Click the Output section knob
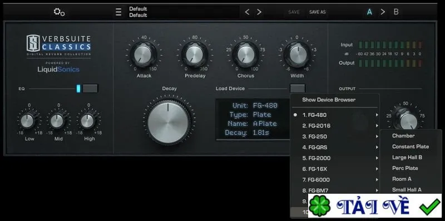445x221 pixels. click(x=408, y=121)
